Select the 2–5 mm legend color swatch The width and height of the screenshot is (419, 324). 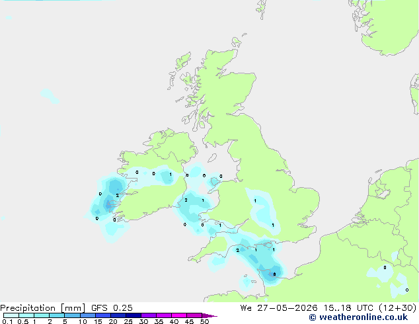click(x=57, y=315)
